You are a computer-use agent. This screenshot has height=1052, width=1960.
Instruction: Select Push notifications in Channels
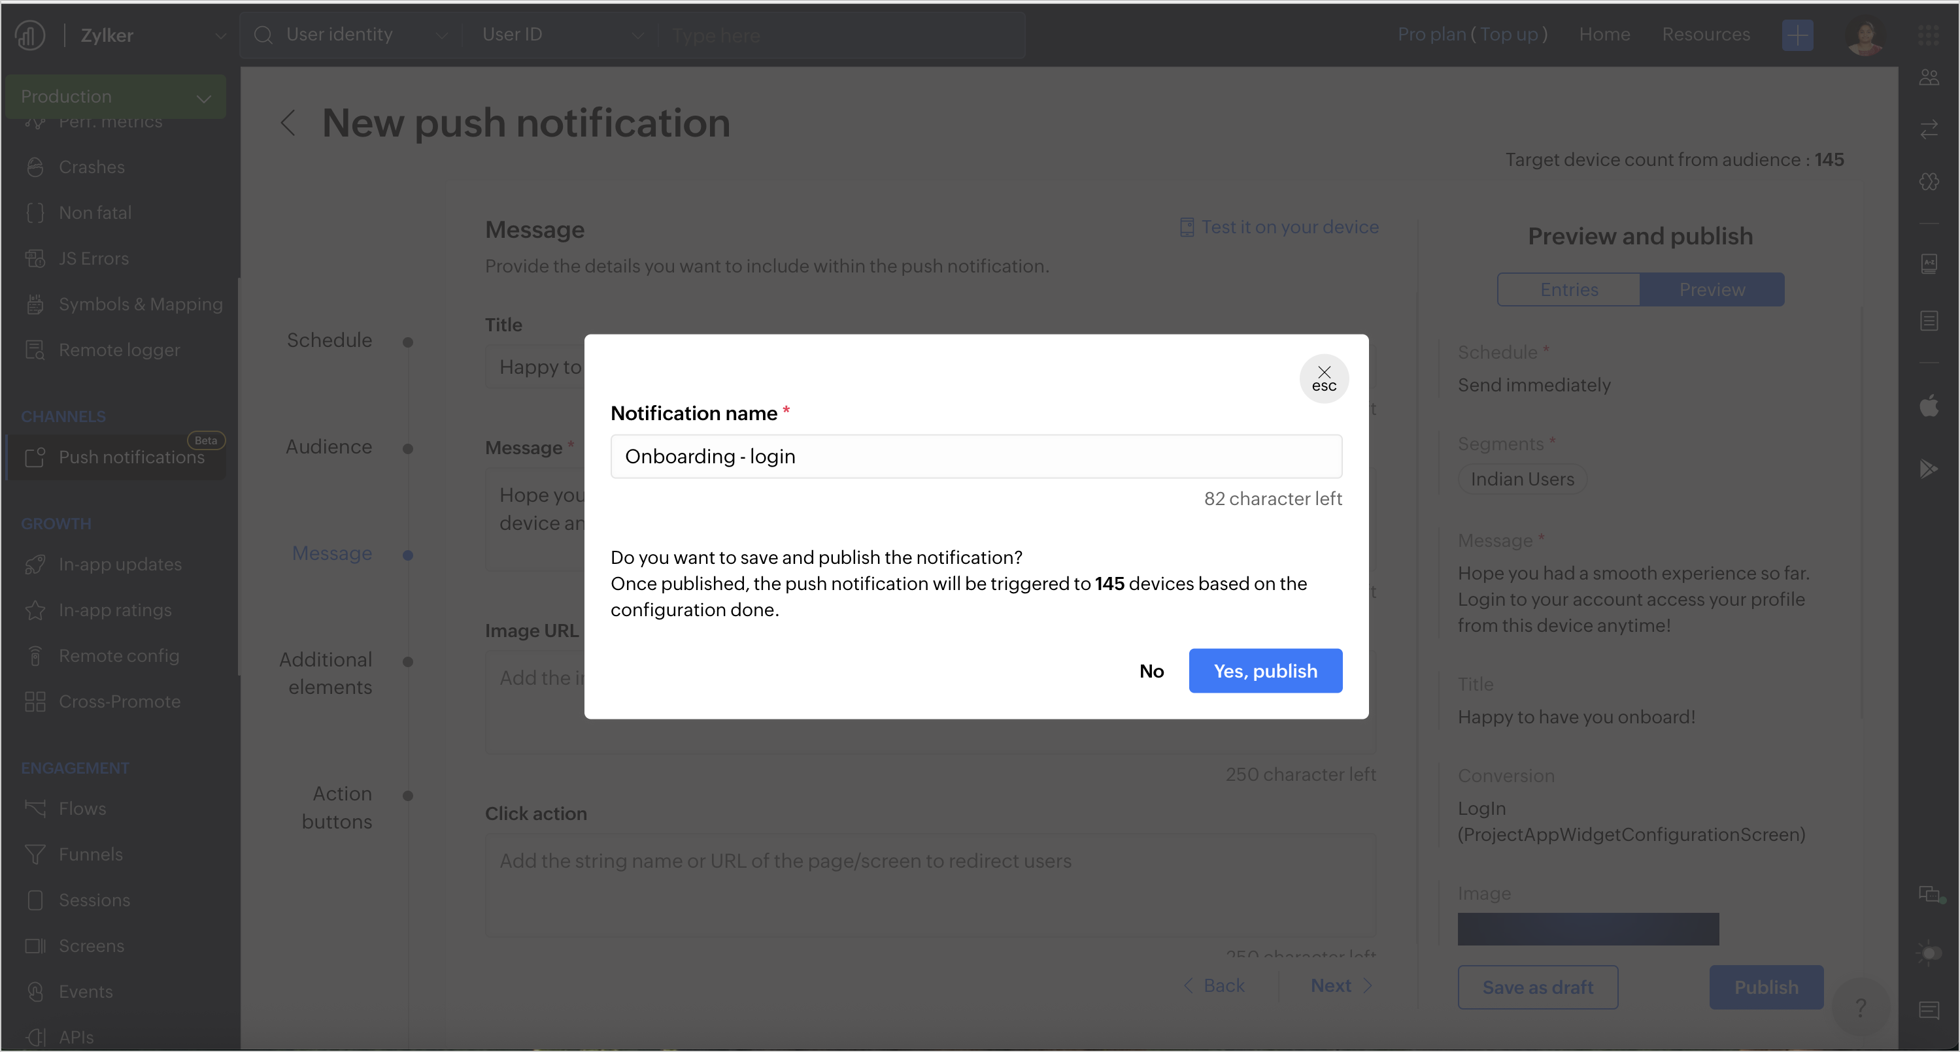click(116, 456)
